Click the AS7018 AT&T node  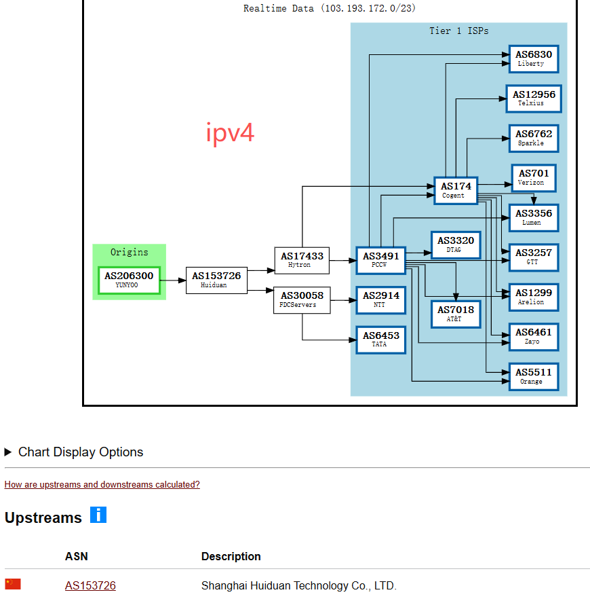pos(456,314)
